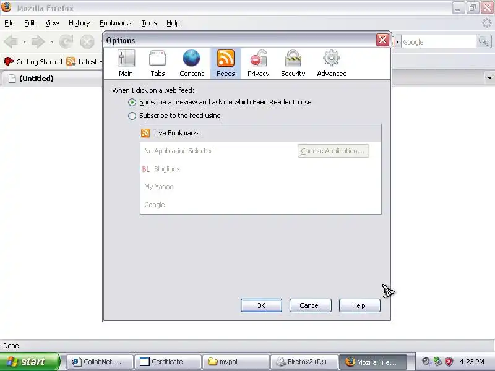Image resolution: width=495 pixels, height=371 pixels.
Task: Click the Getting Started bookmark icon
Action: [9, 61]
